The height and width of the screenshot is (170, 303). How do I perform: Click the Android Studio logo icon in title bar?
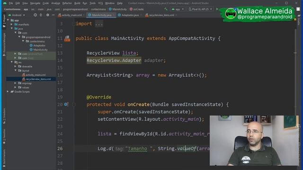[5, 3]
